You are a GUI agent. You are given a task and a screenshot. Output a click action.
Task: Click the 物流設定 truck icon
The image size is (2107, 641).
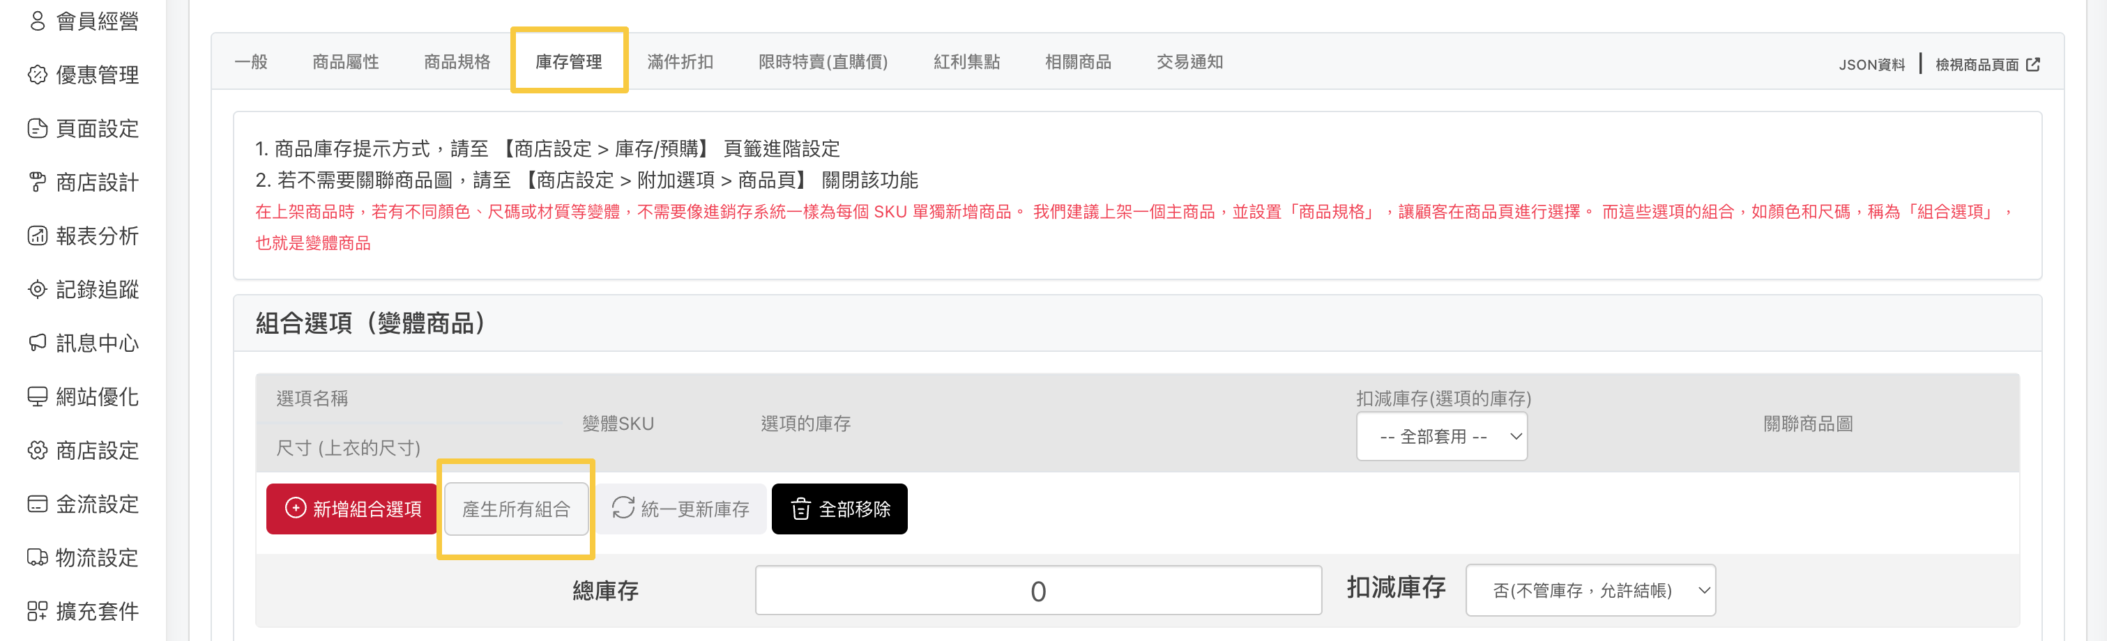tap(38, 557)
